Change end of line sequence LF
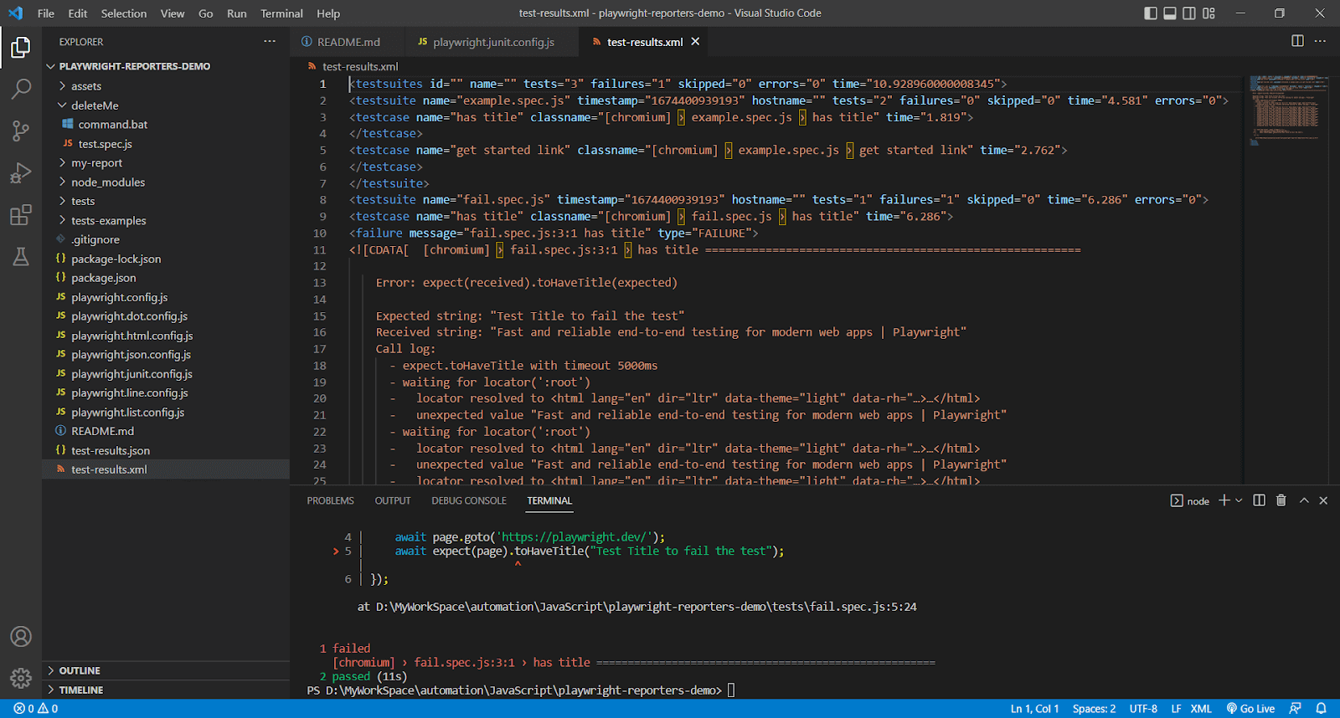Image resolution: width=1340 pixels, height=718 pixels. pos(1176,709)
